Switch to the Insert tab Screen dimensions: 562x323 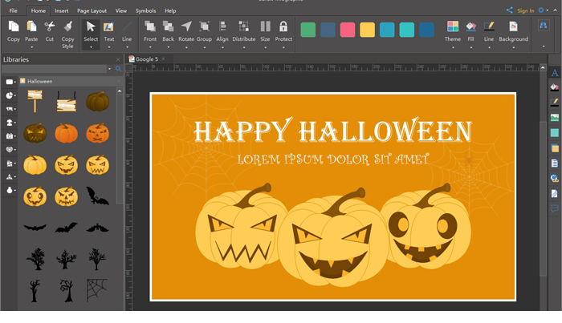(x=61, y=10)
